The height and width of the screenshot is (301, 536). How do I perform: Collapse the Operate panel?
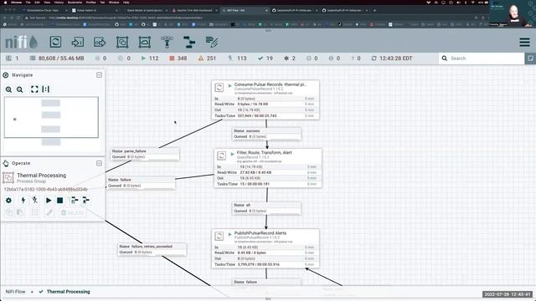pyautogui.click(x=99, y=163)
